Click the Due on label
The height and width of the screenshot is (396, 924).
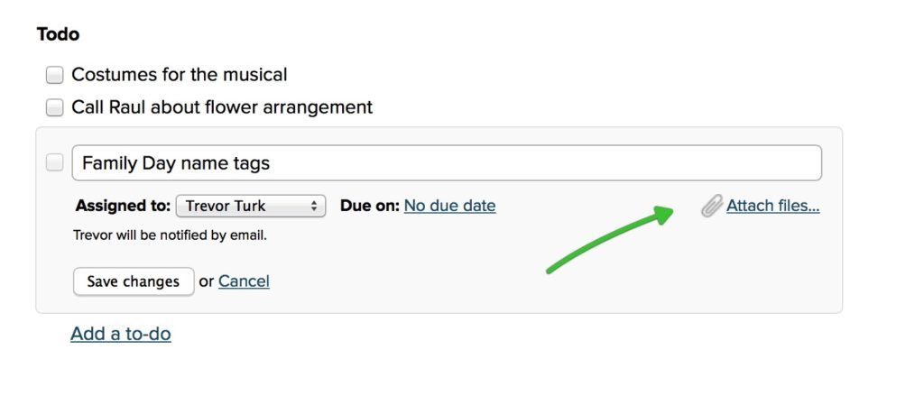tap(369, 206)
